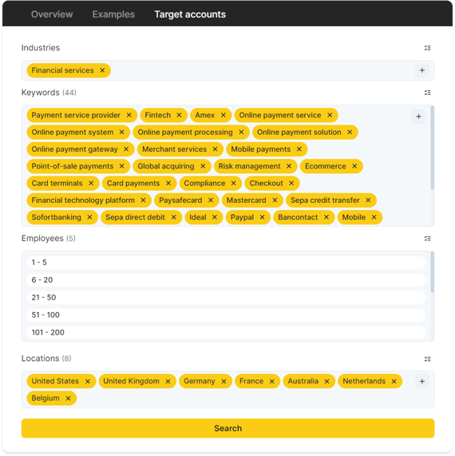Remove Belgium from locations

68,399
